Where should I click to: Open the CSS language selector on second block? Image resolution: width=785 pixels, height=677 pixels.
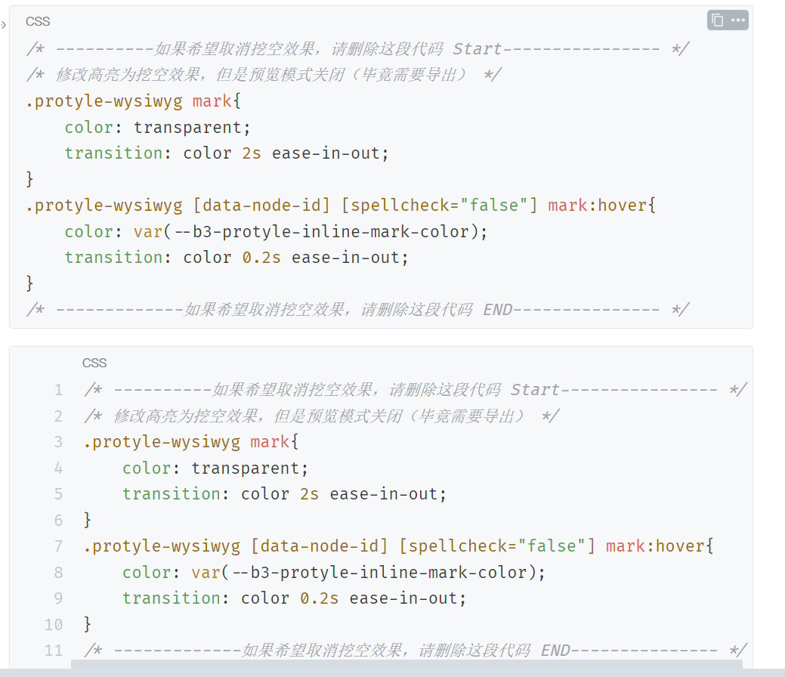[94, 363]
